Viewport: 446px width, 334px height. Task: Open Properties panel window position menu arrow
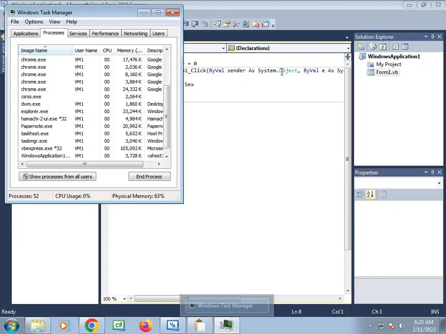point(426,172)
